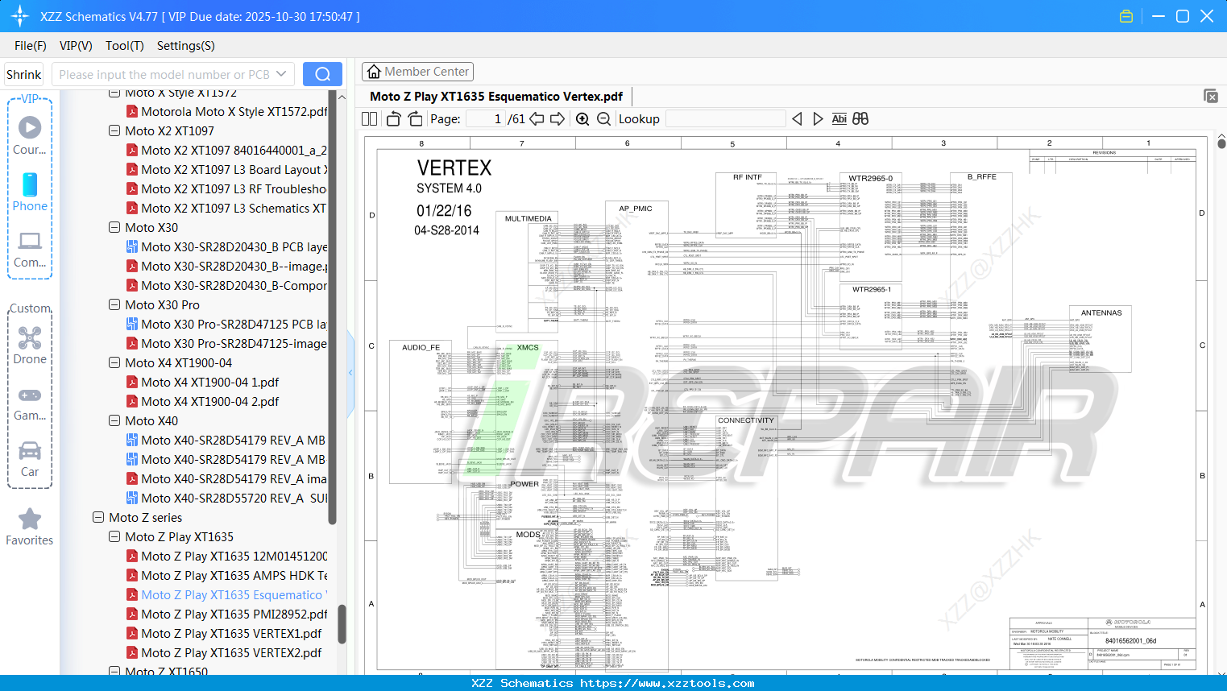This screenshot has width=1227, height=691.
Task: Open the VIP(V) menu
Action: coord(76,46)
